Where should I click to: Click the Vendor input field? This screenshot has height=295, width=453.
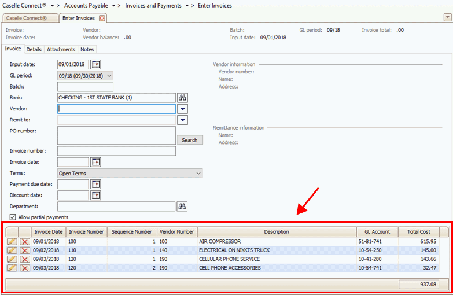116,109
